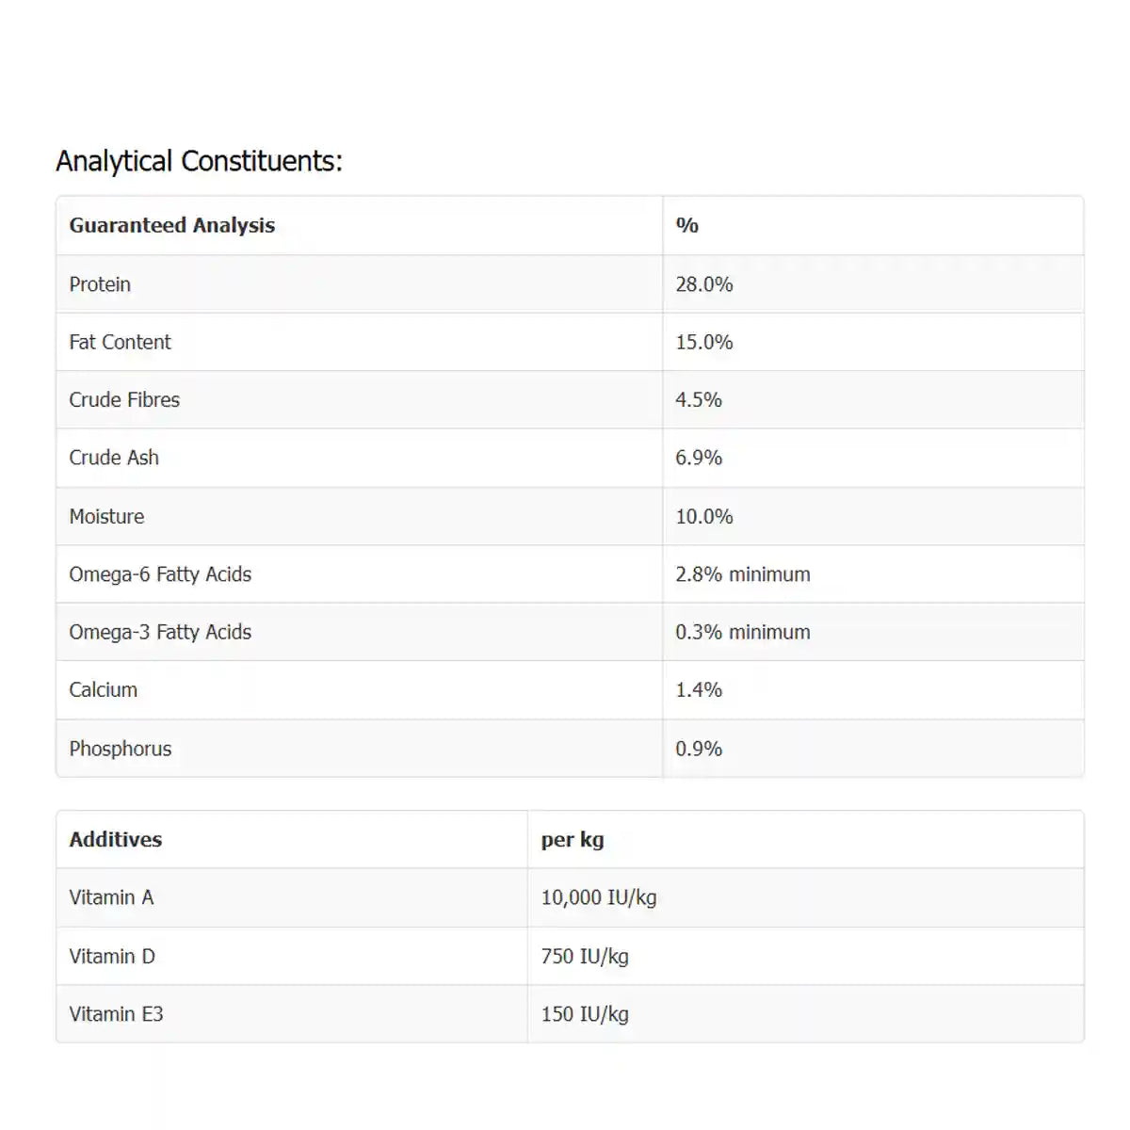1130x1130 pixels.
Task: Click the per kg column header
Action: point(573,839)
